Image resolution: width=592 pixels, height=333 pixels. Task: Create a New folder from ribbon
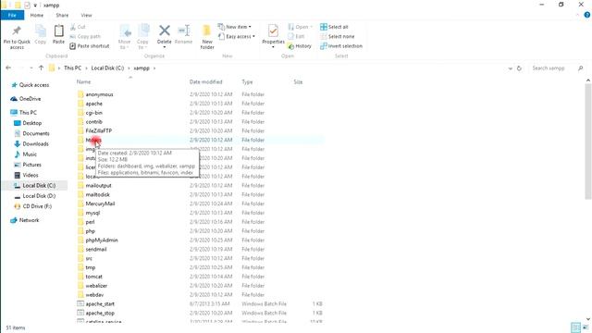207,37
